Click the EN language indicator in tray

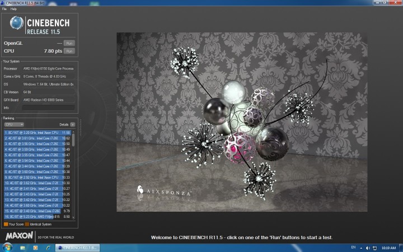(x=353, y=248)
